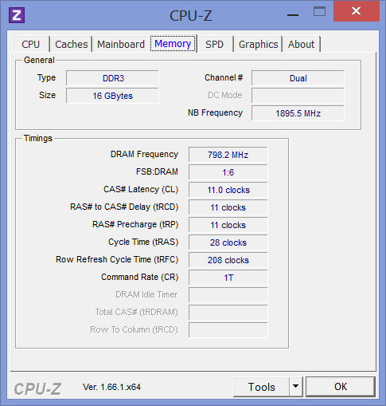
Task: Click the tRP 11 clocks value
Action: [228, 225]
